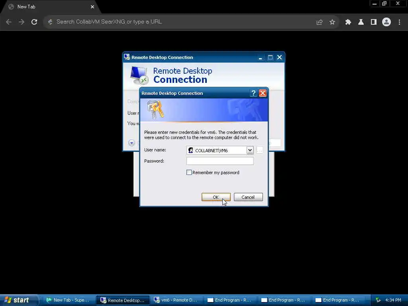
Task: Go back in the browser
Action: click(9, 22)
